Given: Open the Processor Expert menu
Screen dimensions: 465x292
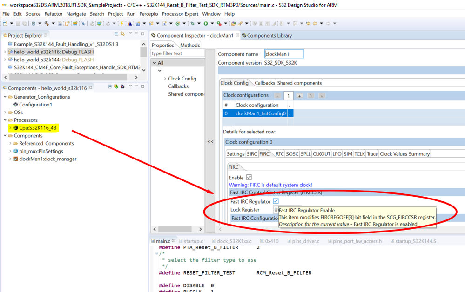Looking at the screenshot, I should click(180, 14).
